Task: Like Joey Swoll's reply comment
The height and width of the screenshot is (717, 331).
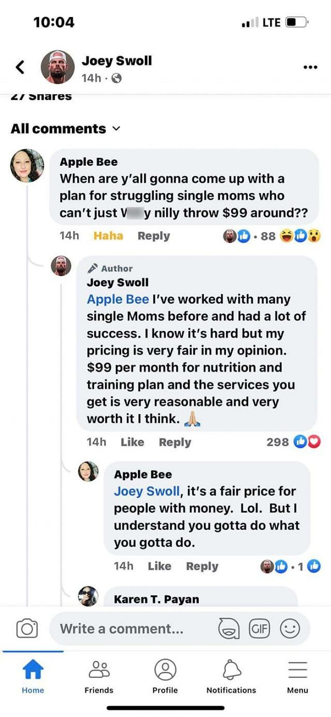Action: (x=133, y=442)
